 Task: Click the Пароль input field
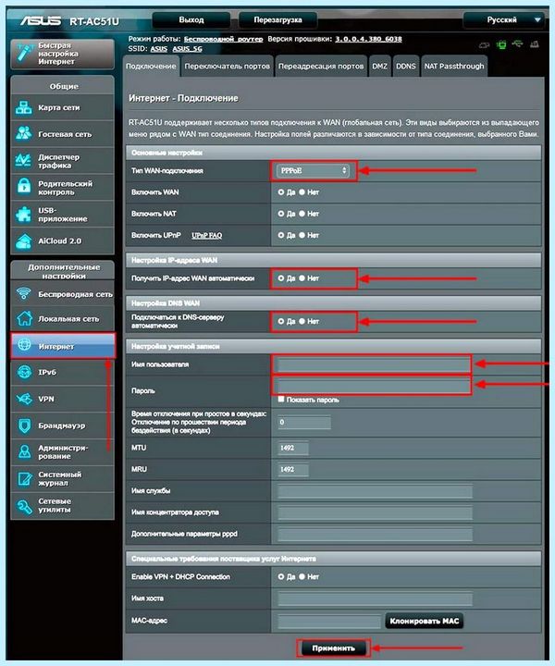pos(373,386)
